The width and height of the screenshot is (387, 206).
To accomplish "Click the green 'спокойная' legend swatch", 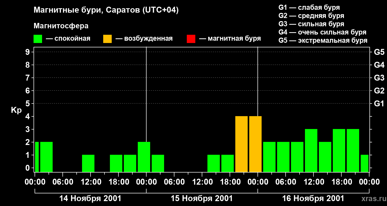I will coord(38,39).
